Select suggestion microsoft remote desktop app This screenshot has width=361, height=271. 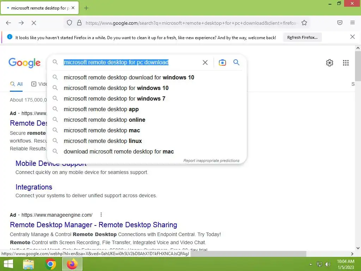point(147,109)
